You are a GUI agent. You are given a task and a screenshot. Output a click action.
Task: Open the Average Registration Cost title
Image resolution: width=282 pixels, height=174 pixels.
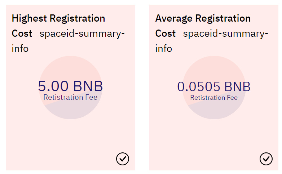pos(203,18)
